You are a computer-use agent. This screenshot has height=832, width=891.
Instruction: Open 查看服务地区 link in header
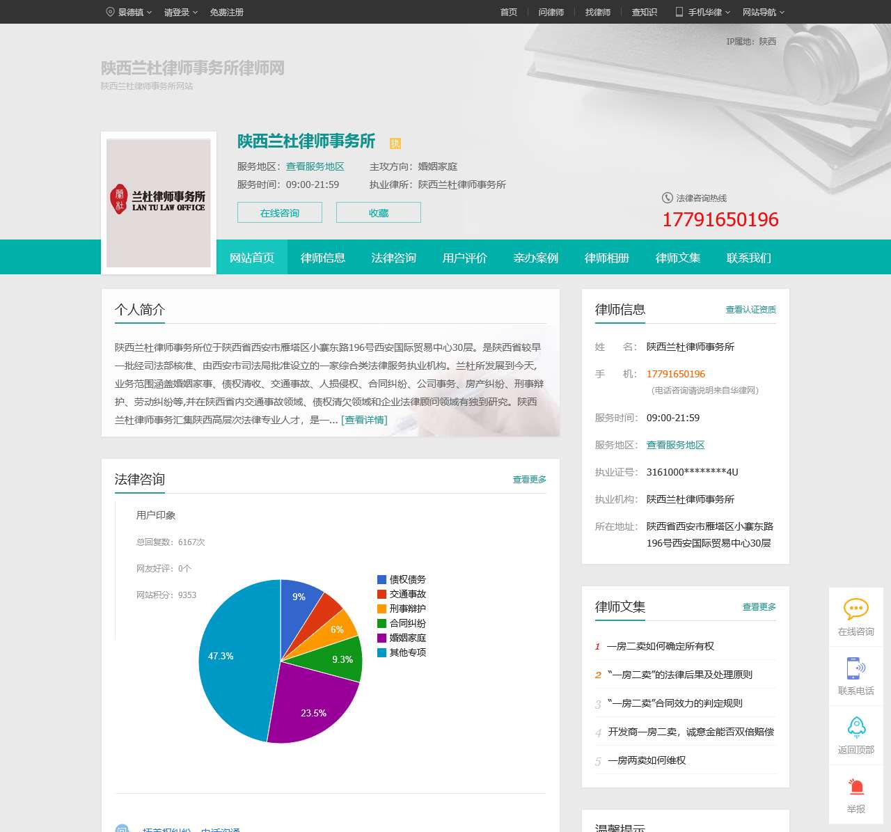(315, 166)
